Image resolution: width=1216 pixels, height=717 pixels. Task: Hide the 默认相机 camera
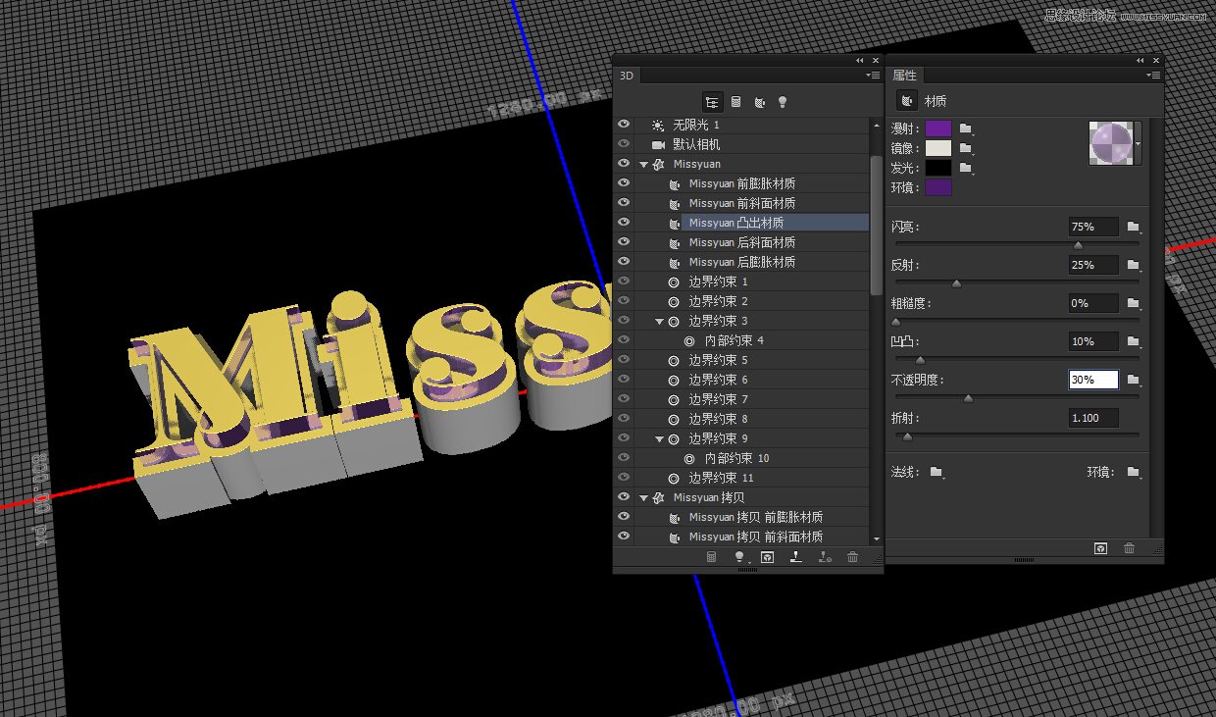624,143
